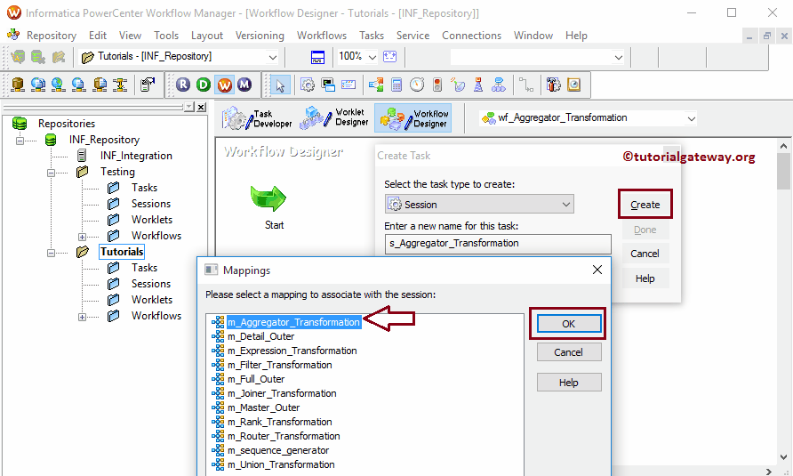
Task: Open the Task Developer tool
Action: [x=257, y=118]
